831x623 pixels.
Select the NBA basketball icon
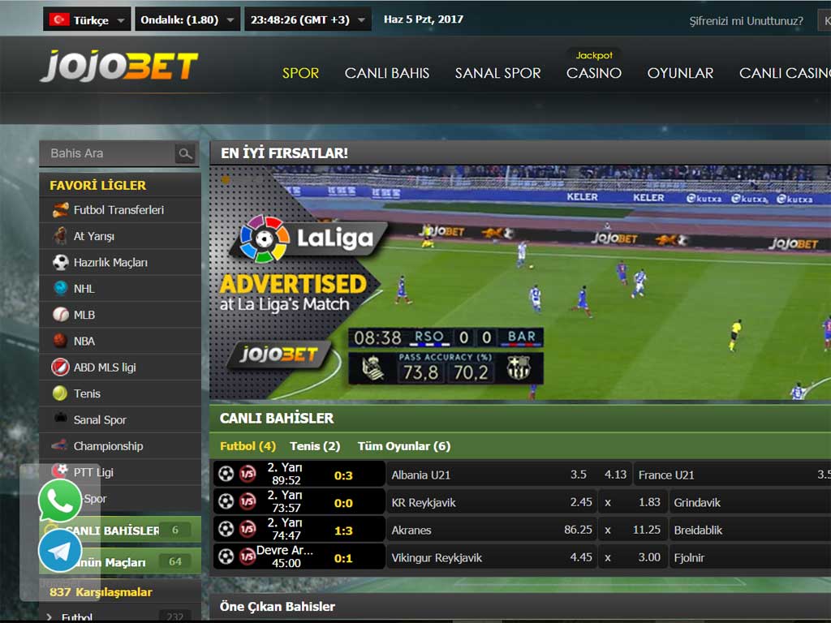[x=61, y=341]
